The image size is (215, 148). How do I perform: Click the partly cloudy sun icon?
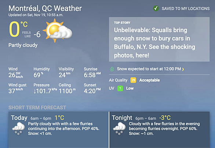coord(58,31)
